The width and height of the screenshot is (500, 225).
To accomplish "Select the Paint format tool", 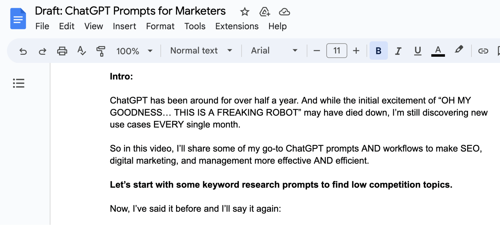I will point(101,51).
